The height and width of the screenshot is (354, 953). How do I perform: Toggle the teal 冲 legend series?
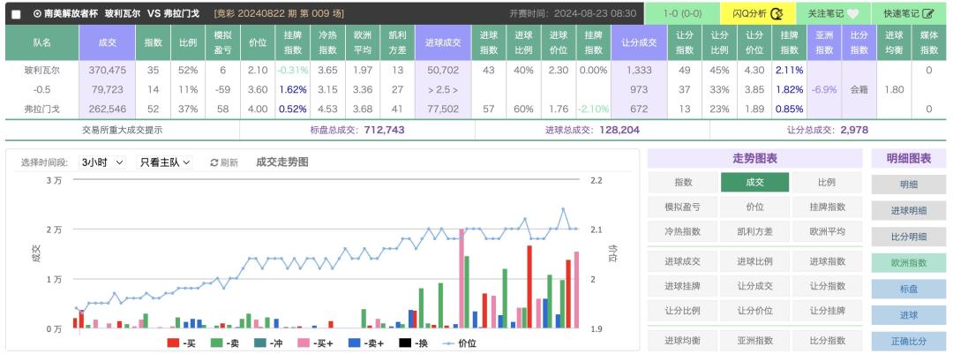click(x=268, y=343)
